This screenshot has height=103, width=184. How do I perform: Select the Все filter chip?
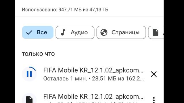point(38,32)
